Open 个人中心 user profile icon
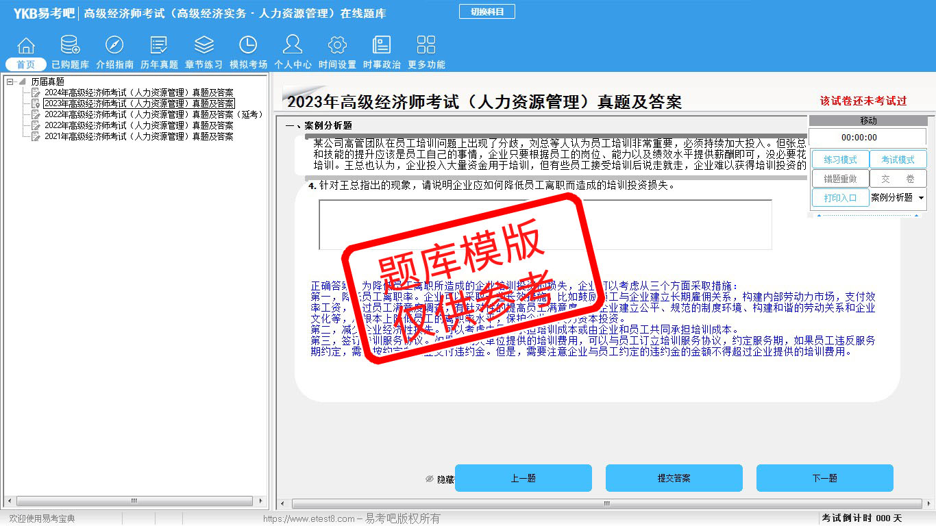 tap(293, 46)
